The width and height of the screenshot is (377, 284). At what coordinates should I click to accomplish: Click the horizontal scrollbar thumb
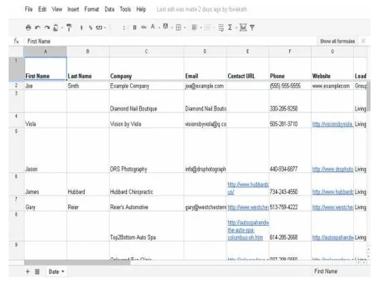77,263
